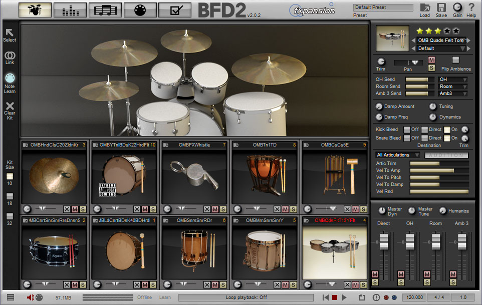This screenshot has width=482, height=305.
Task: Click the Gain knob in the top bar
Action: [457, 7]
